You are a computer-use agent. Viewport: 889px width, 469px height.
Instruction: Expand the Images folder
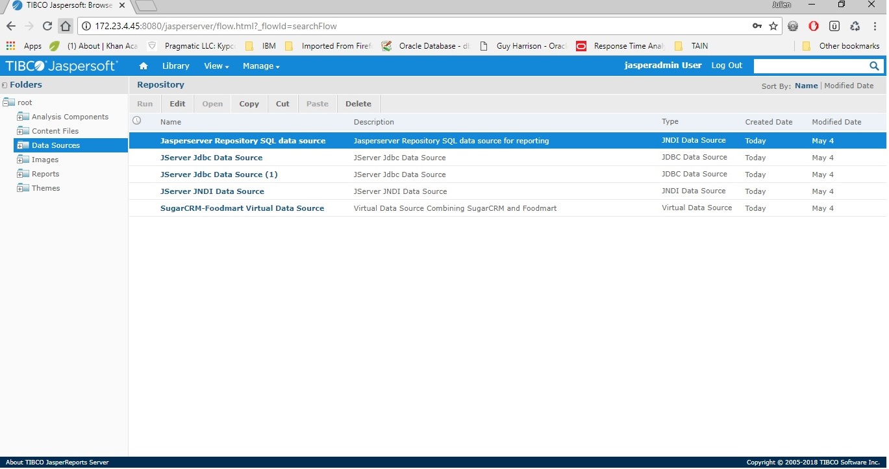[19, 160]
